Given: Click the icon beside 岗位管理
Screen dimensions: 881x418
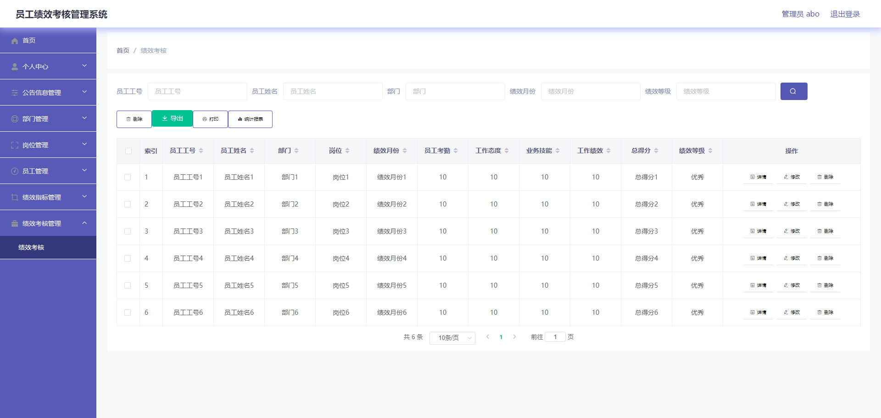Looking at the screenshot, I should click(15, 145).
